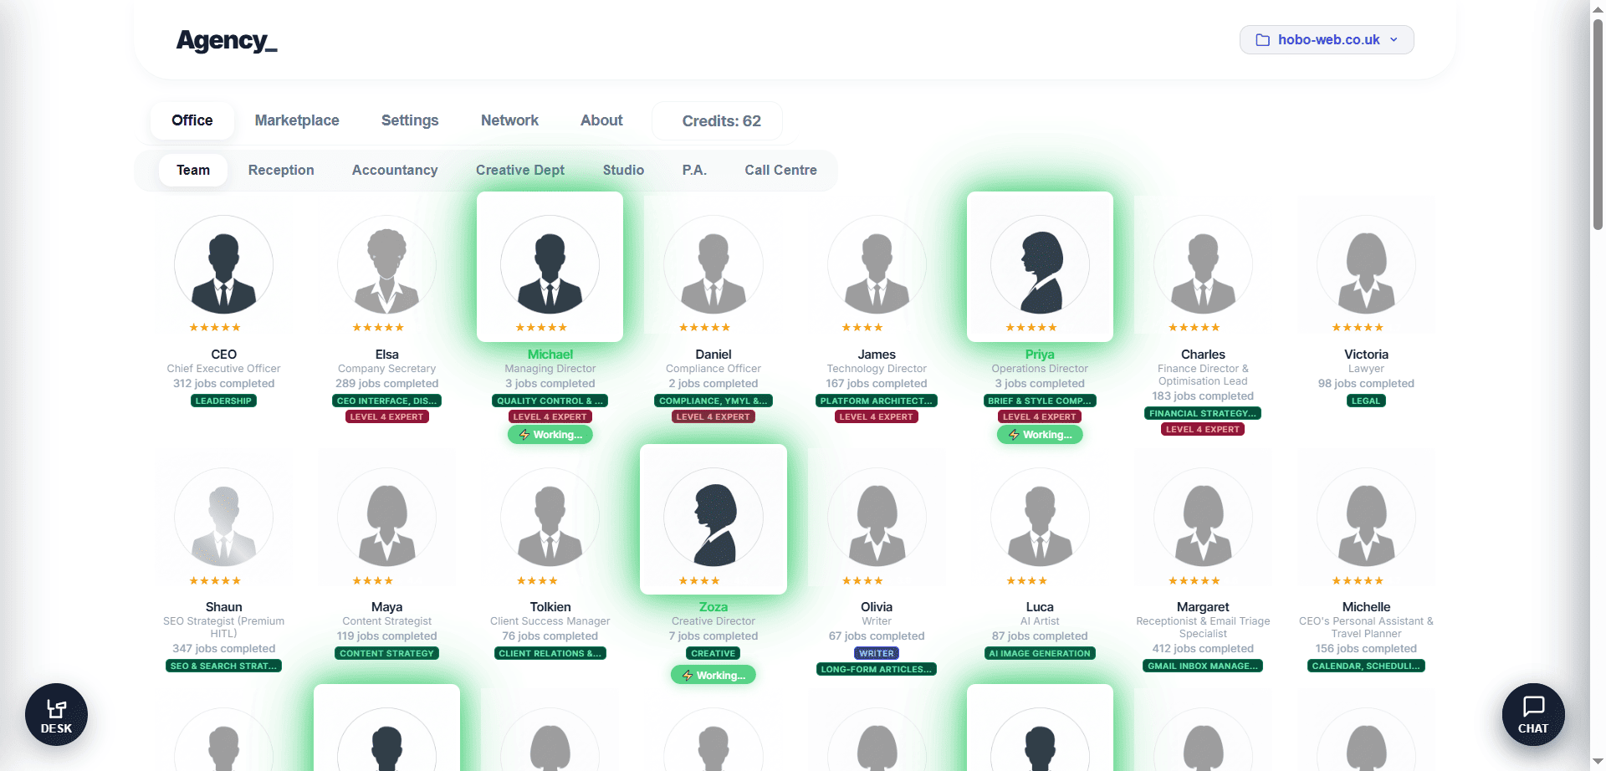
Task: Go to the Creative Dept sub-tab
Action: pyautogui.click(x=520, y=171)
